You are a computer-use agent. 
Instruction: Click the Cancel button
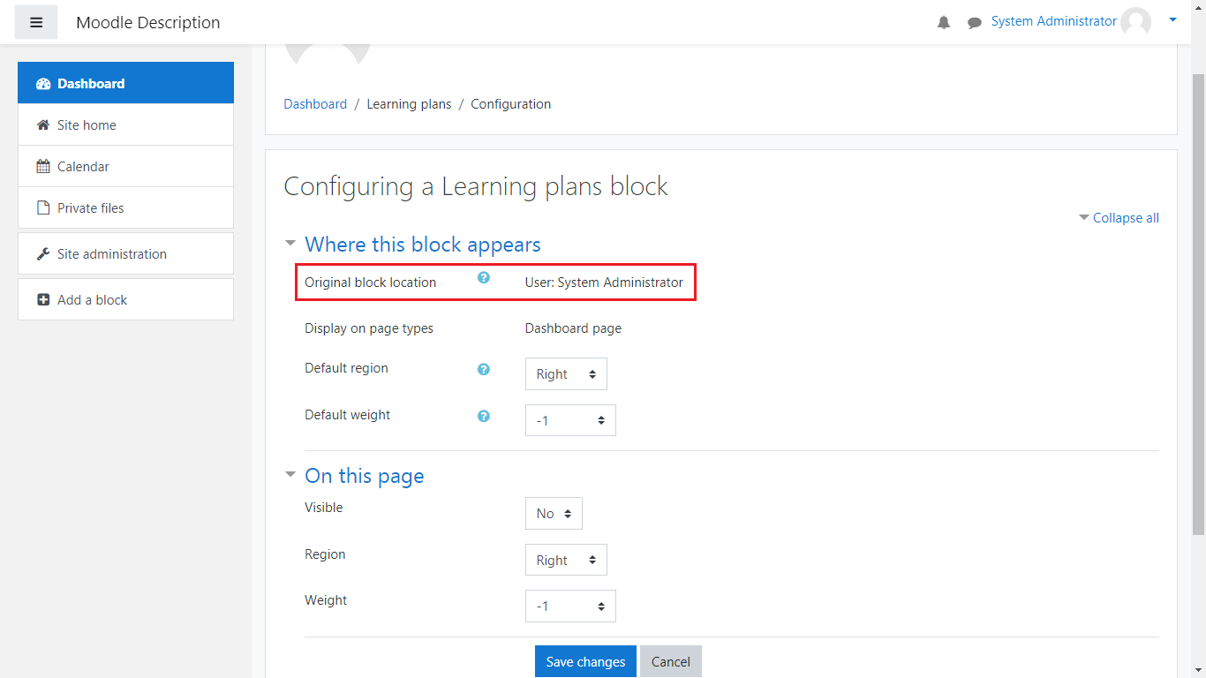[670, 662]
